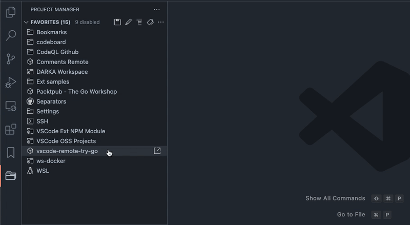The width and height of the screenshot is (410, 225).
Task: Click the Go to File hint
Action: pyautogui.click(x=351, y=215)
